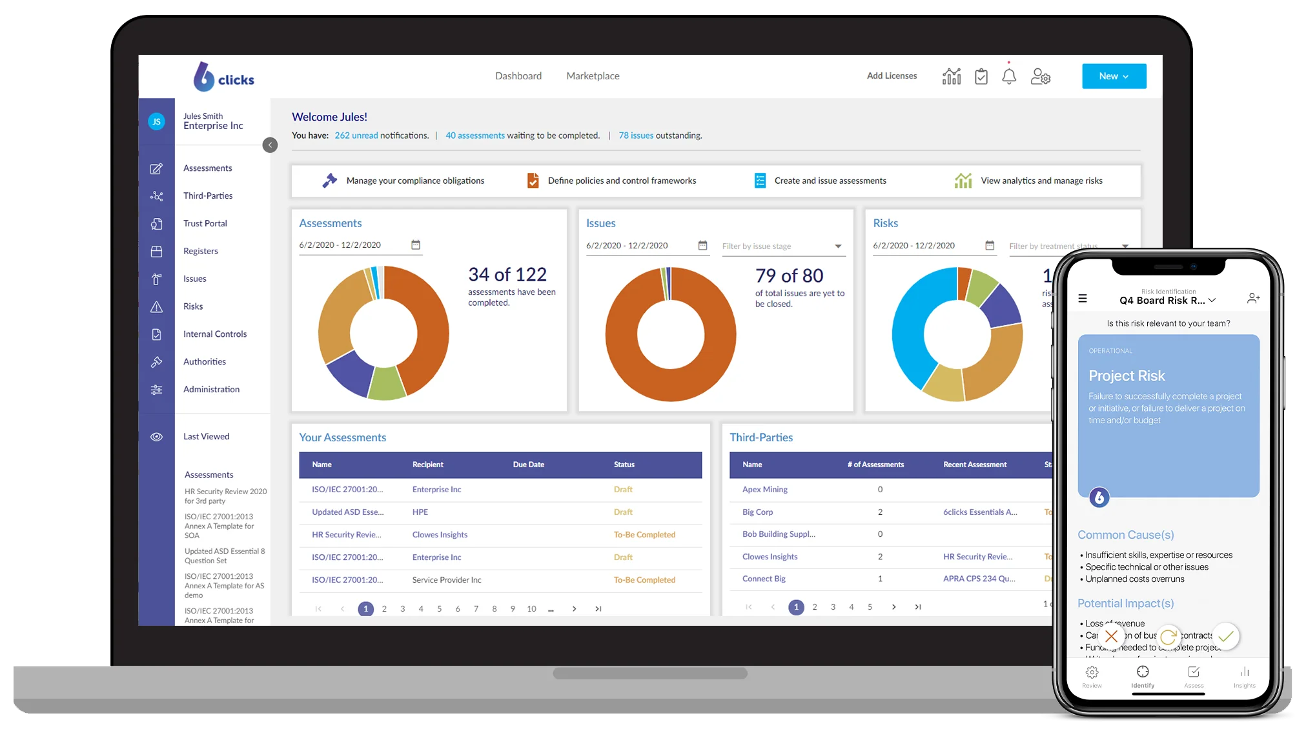This screenshot has width=1306, height=729.
Task: Open the Marketplace tab
Action: point(593,76)
